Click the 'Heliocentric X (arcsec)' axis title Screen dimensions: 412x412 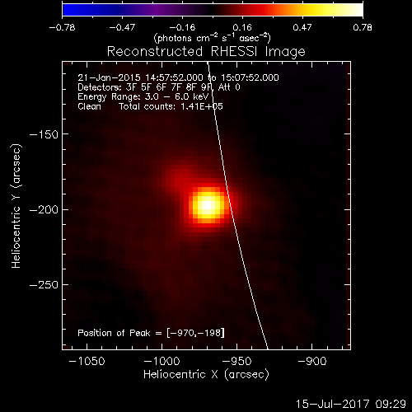pyautogui.click(x=206, y=375)
